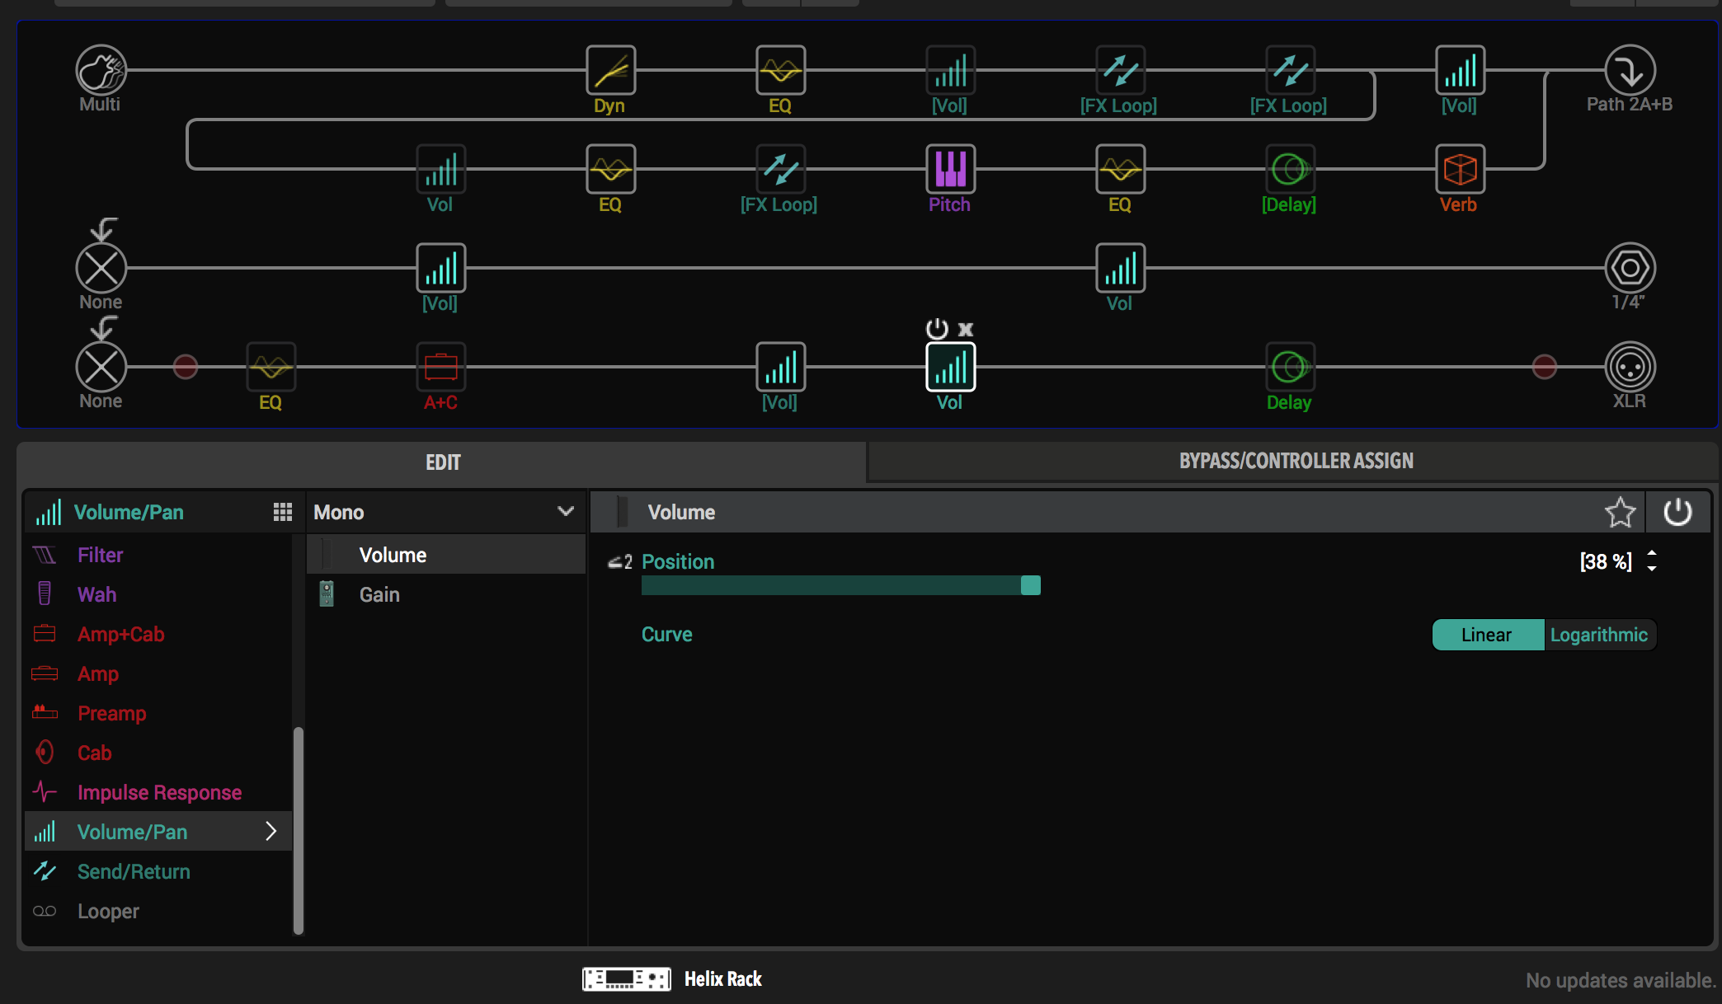Viewport: 1722px width, 1004px height.
Task: Select the orange Verb block
Action: point(1460,170)
